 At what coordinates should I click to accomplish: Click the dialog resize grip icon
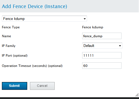[137, 95]
